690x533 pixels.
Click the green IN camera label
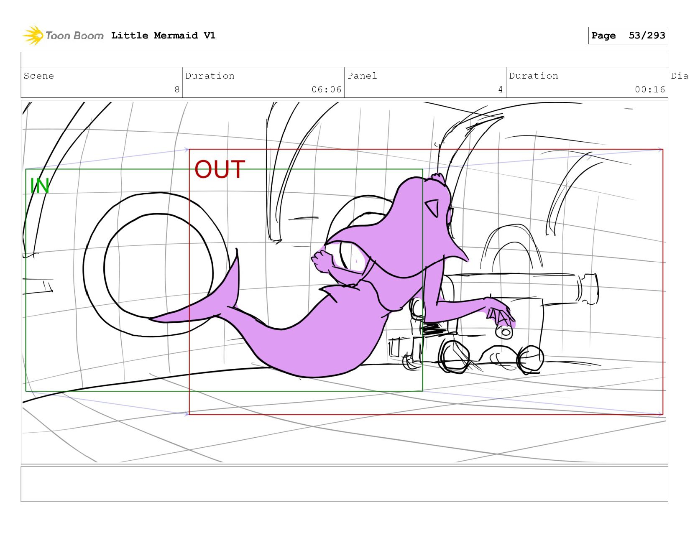[x=40, y=186]
